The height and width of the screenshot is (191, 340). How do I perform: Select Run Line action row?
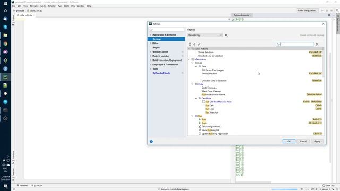[256, 109]
